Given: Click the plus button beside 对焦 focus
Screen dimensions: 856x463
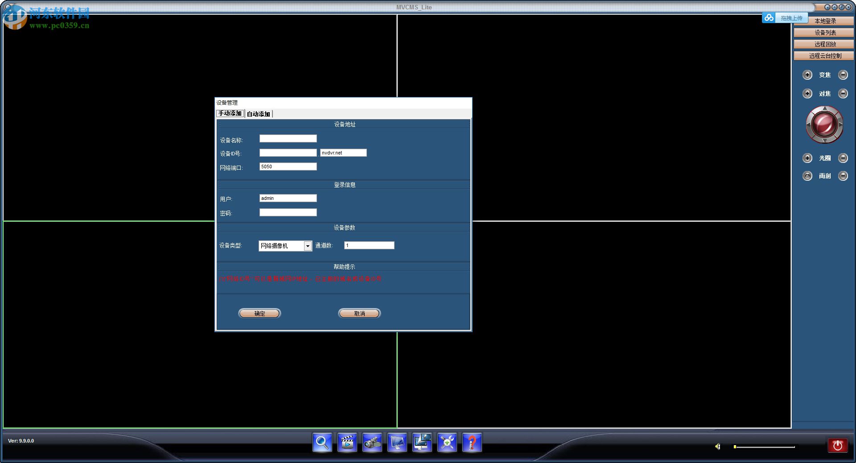Looking at the screenshot, I should point(807,93).
